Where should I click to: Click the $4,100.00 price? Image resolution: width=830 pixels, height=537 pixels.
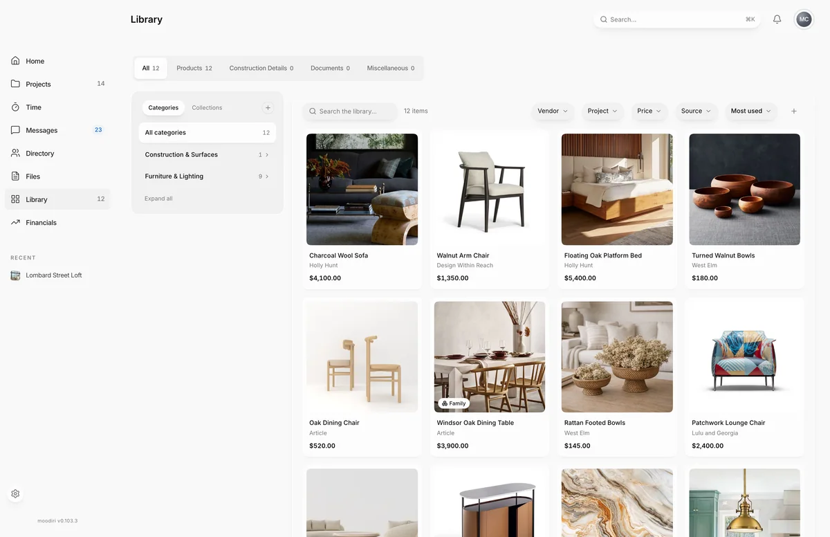pyautogui.click(x=325, y=278)
